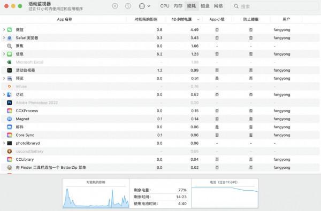Screen dimensions: 321x211
Task: Click the Preview (预览) app icon
Action: pyautogui.click(x=10, y=79)
